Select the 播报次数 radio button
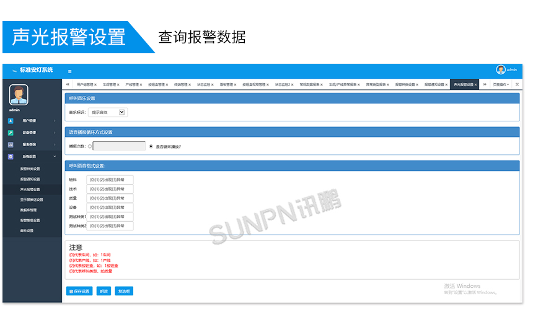Image resolution: width=533 pixels, height=330 pixels. click(90, 147)
